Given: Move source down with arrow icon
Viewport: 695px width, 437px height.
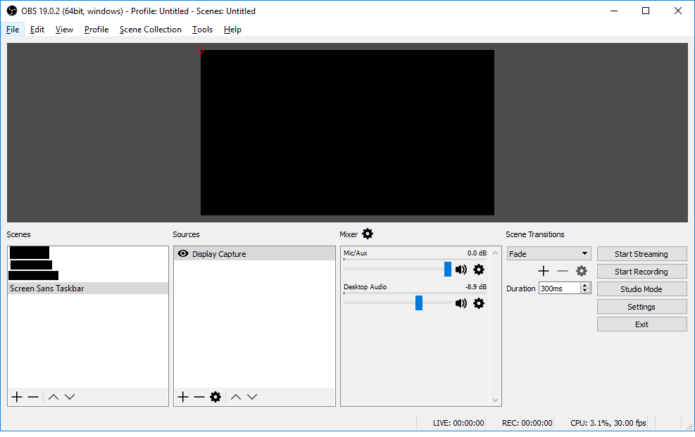Looking at the screenshot, I should [x=252, y=397].
